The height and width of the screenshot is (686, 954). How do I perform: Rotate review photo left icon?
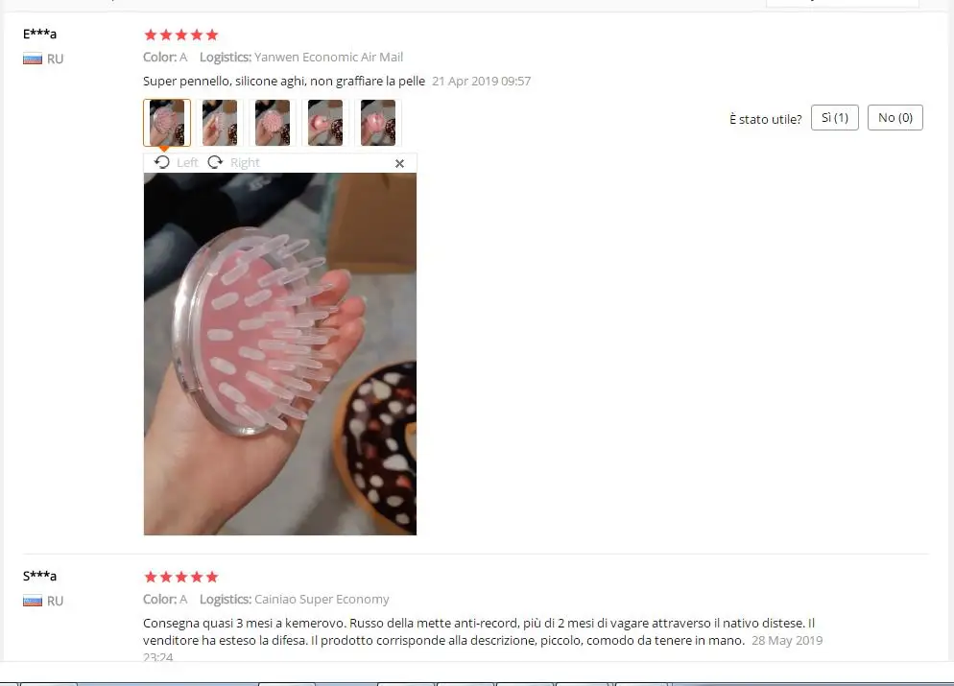[162, 162]
